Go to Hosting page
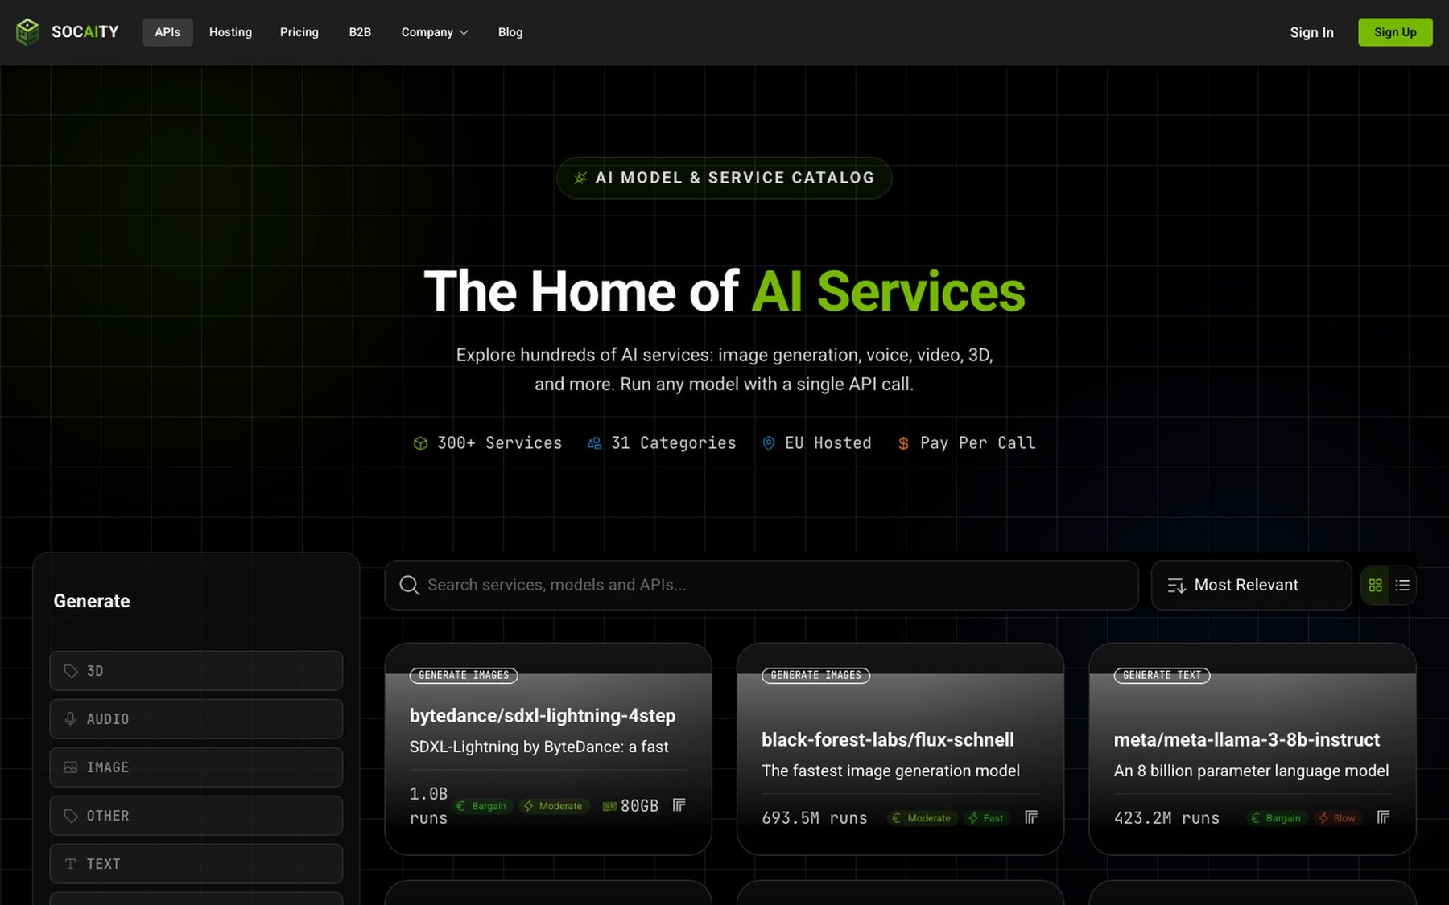 230,32
